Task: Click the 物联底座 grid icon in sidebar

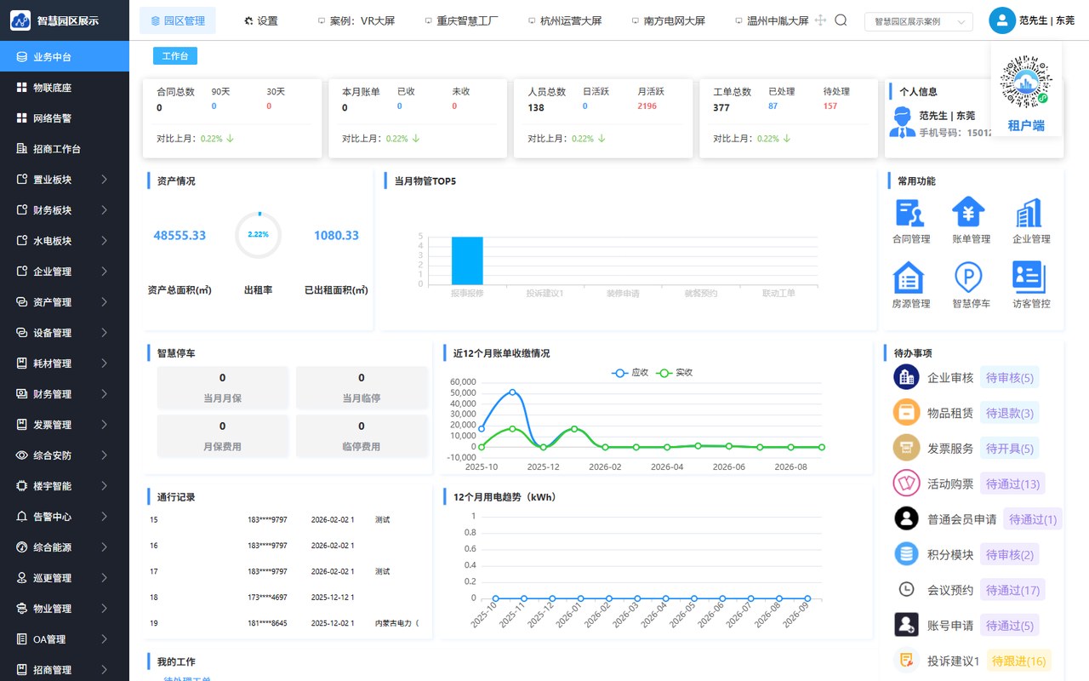Action: [22, 88]
